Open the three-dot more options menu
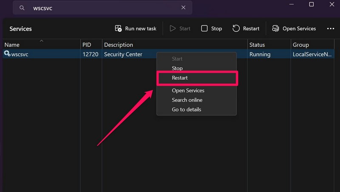The image size is (340, 192). click(331, 28)
